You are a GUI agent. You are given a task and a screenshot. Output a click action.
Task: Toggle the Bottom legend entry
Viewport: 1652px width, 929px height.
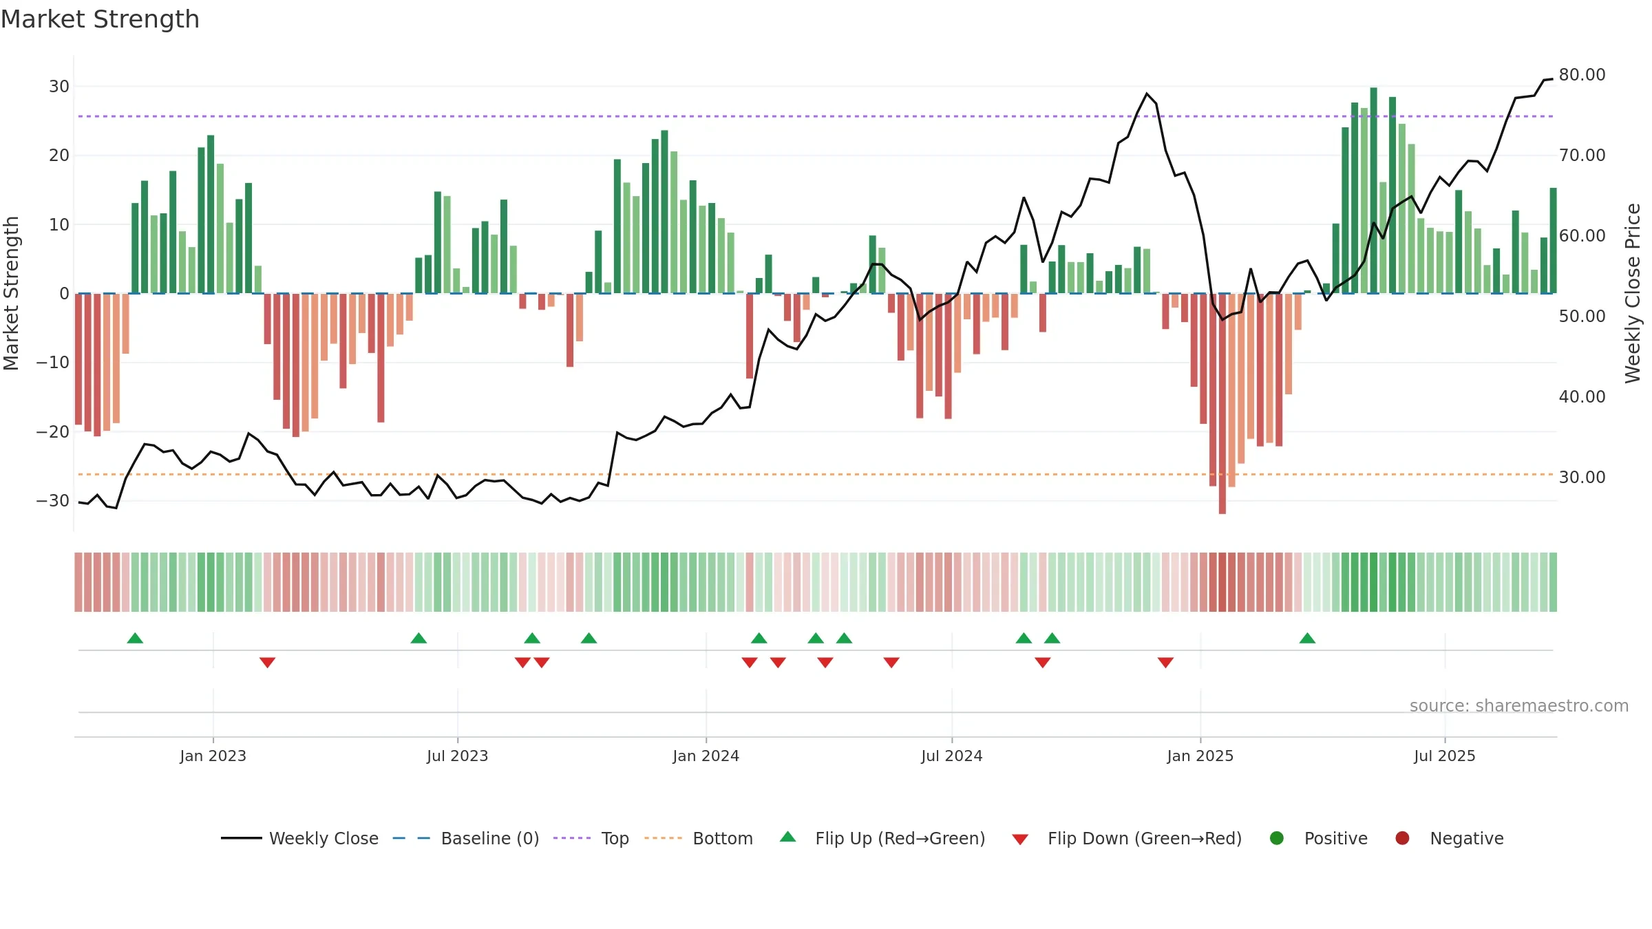[x=699, y=838]
